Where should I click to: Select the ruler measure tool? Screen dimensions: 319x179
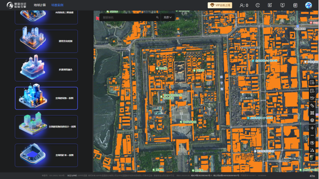click(312, 105)
